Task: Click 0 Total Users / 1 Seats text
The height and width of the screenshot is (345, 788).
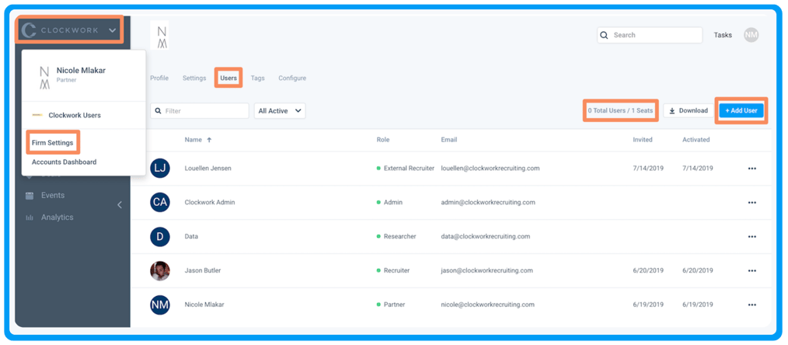Action: (x=620, y=110)
